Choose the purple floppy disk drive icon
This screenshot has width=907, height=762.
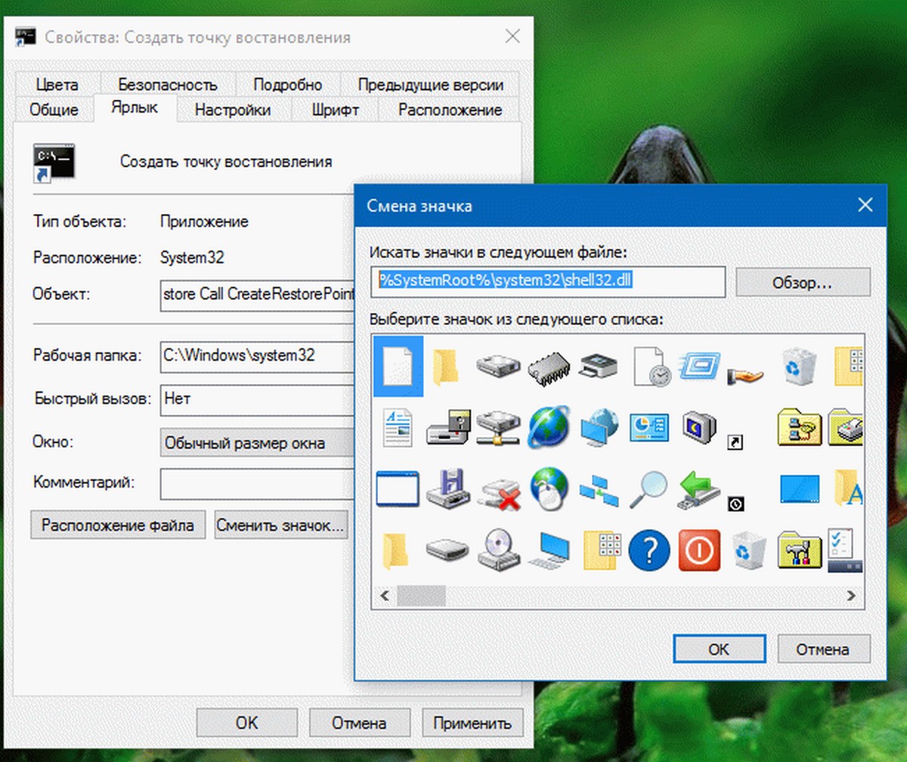[448, 488]
